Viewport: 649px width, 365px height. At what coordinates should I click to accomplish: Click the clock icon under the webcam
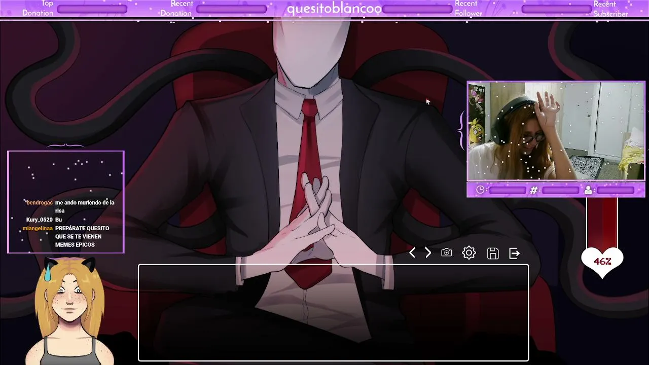tap(480, 190)
